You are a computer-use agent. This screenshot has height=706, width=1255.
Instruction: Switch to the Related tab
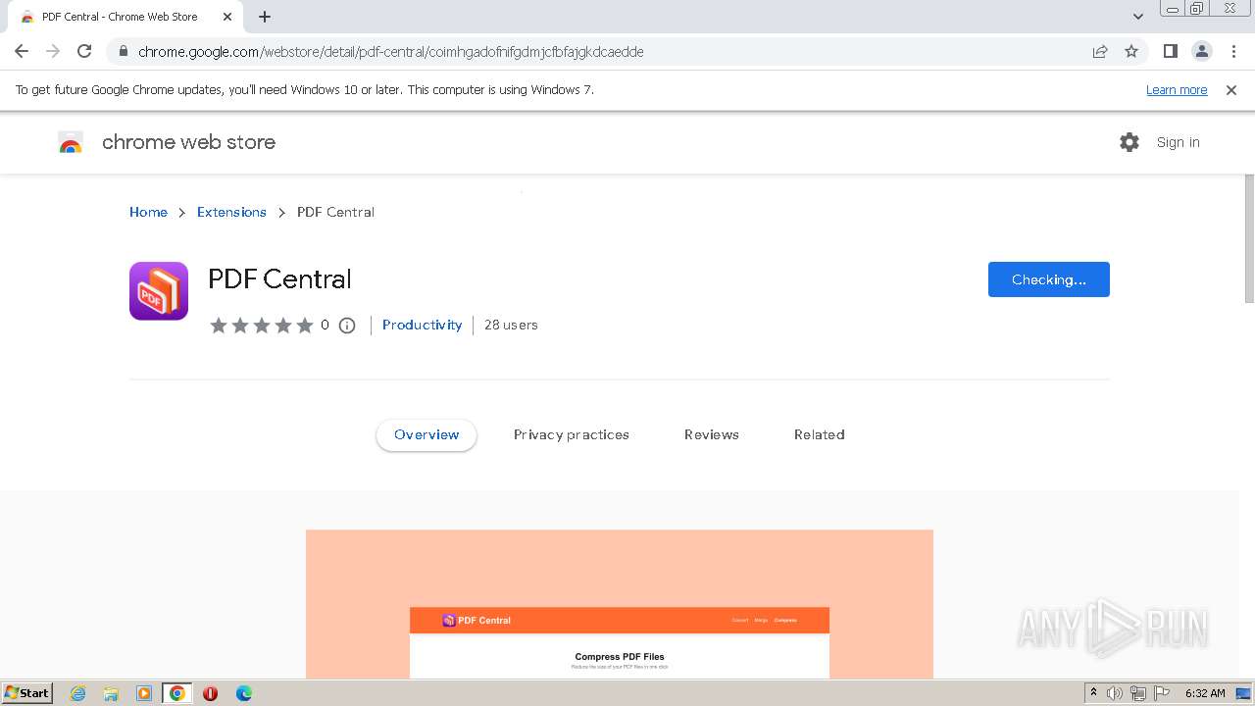click(820, 434)
